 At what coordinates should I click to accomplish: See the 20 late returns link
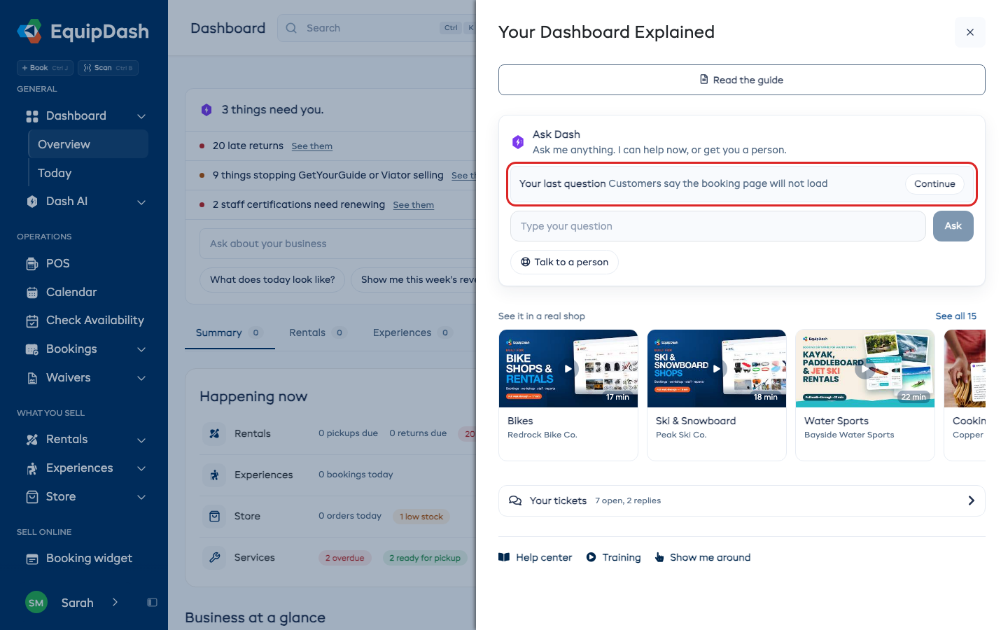312,146
